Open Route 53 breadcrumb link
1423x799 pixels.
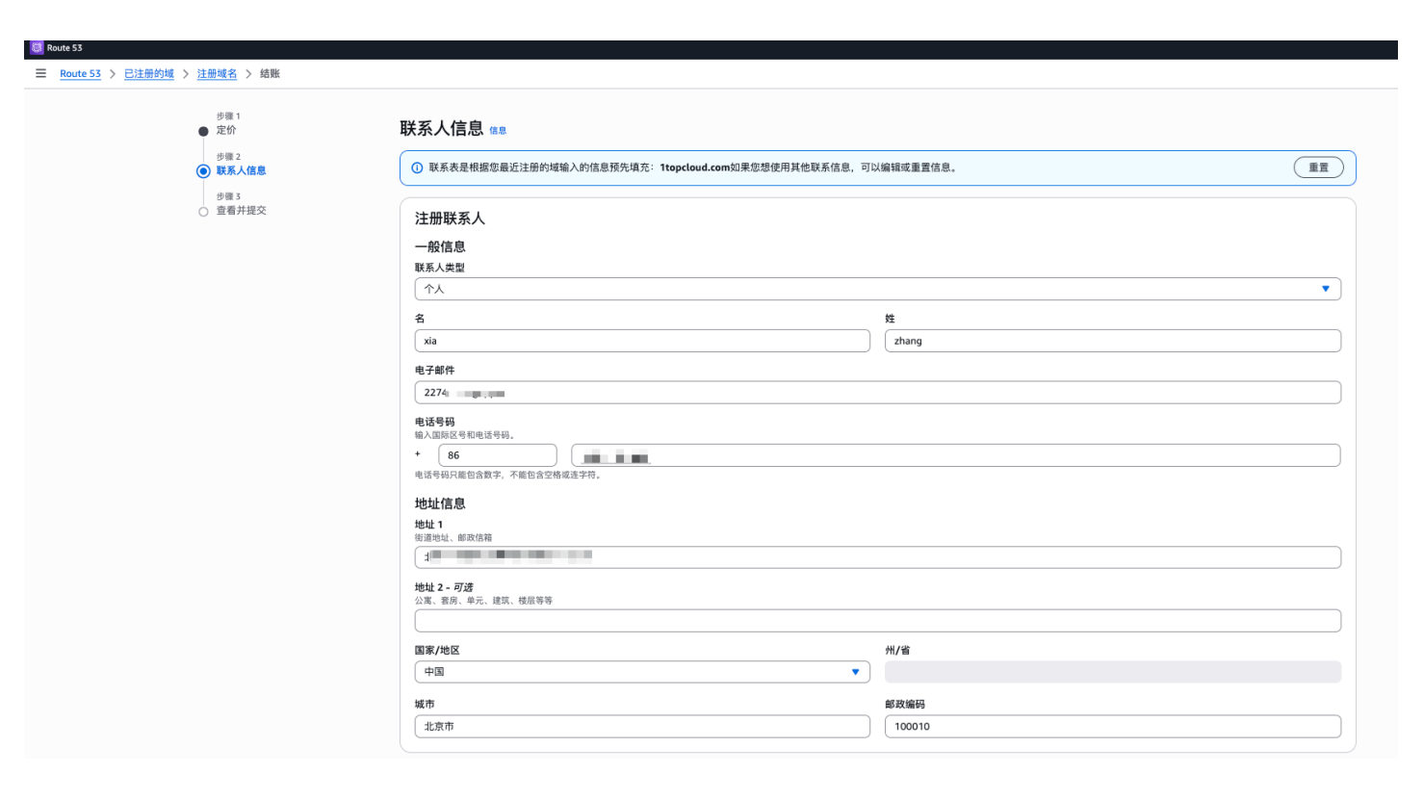[x=80, y=74]
